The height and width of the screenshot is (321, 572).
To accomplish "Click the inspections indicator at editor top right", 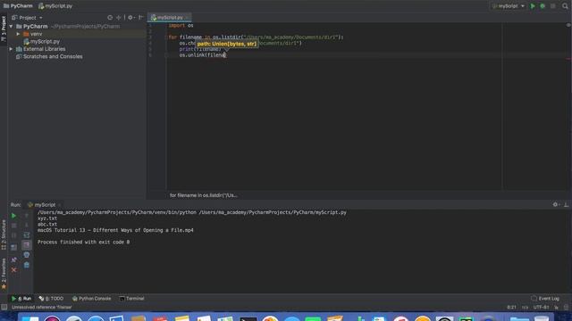I will 568,25.
